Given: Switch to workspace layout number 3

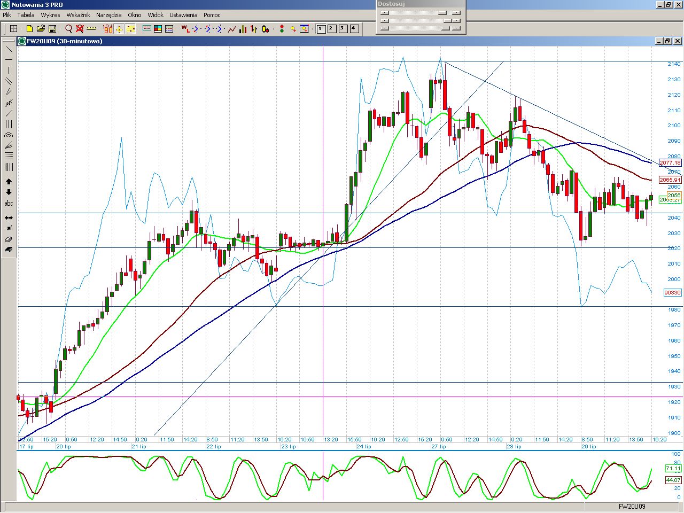Looking at the screenshot, I should tap(343, 29).
